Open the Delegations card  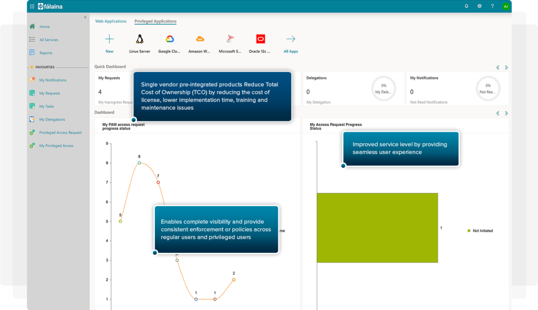tap(354, 89)
